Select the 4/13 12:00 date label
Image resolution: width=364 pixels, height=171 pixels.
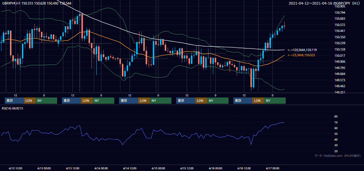(72, 168)
